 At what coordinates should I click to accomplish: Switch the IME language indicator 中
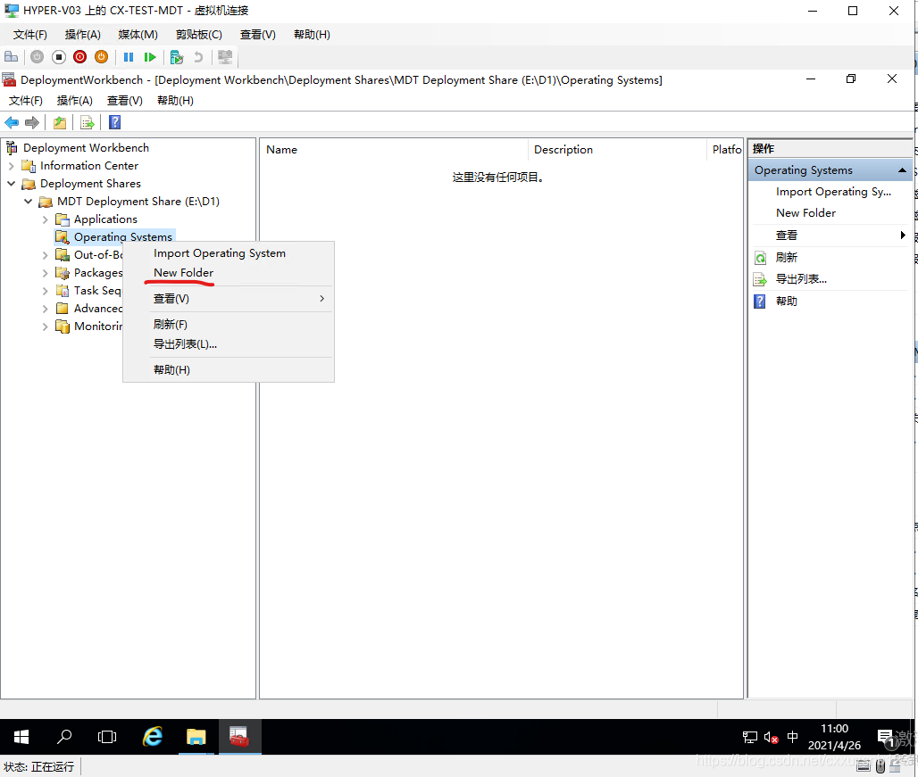(x=793, y=737)
